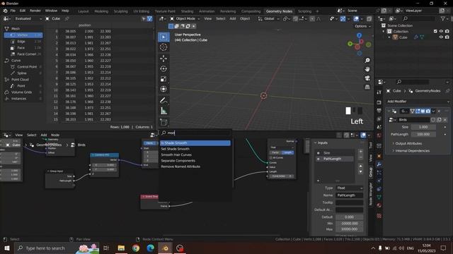This screenshot has width=453, height=254.
Task: Open Task View on the taskbar
Action: (x=106, y=248)
